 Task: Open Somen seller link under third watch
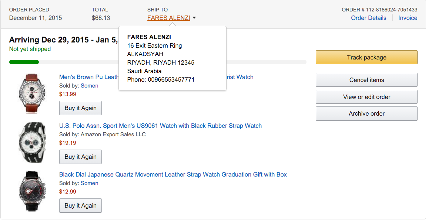click(x=90, y=183)
